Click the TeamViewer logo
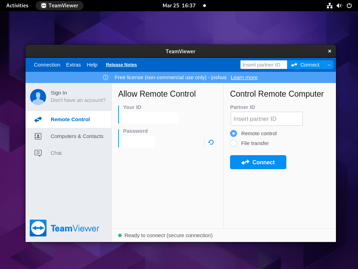The height and width of the screenshot is (269, 358). pos(64,228)
